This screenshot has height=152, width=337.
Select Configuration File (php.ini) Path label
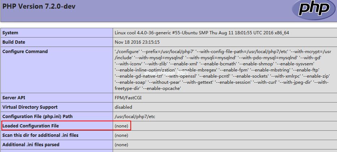pos(38,117)
